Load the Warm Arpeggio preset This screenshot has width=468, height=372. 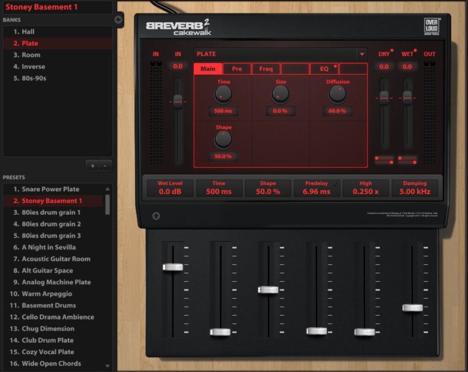tap(54, 294)
